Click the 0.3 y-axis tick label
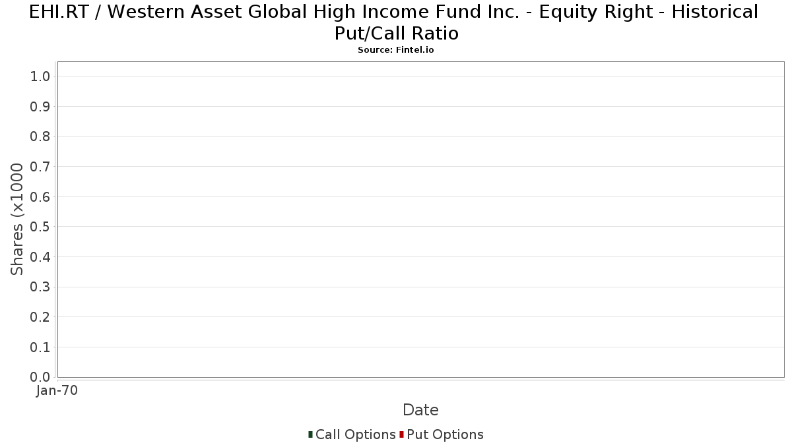792x445 pixels. click(x=41, y=287)
